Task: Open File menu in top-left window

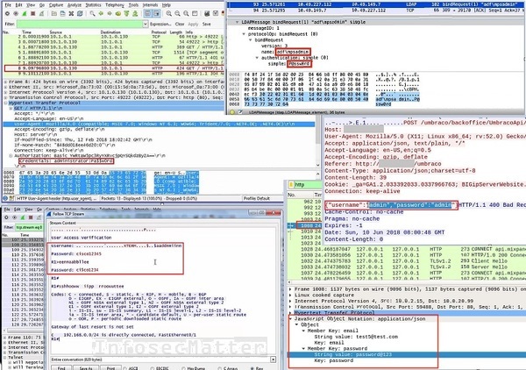Action: click(x=8, y=5)
